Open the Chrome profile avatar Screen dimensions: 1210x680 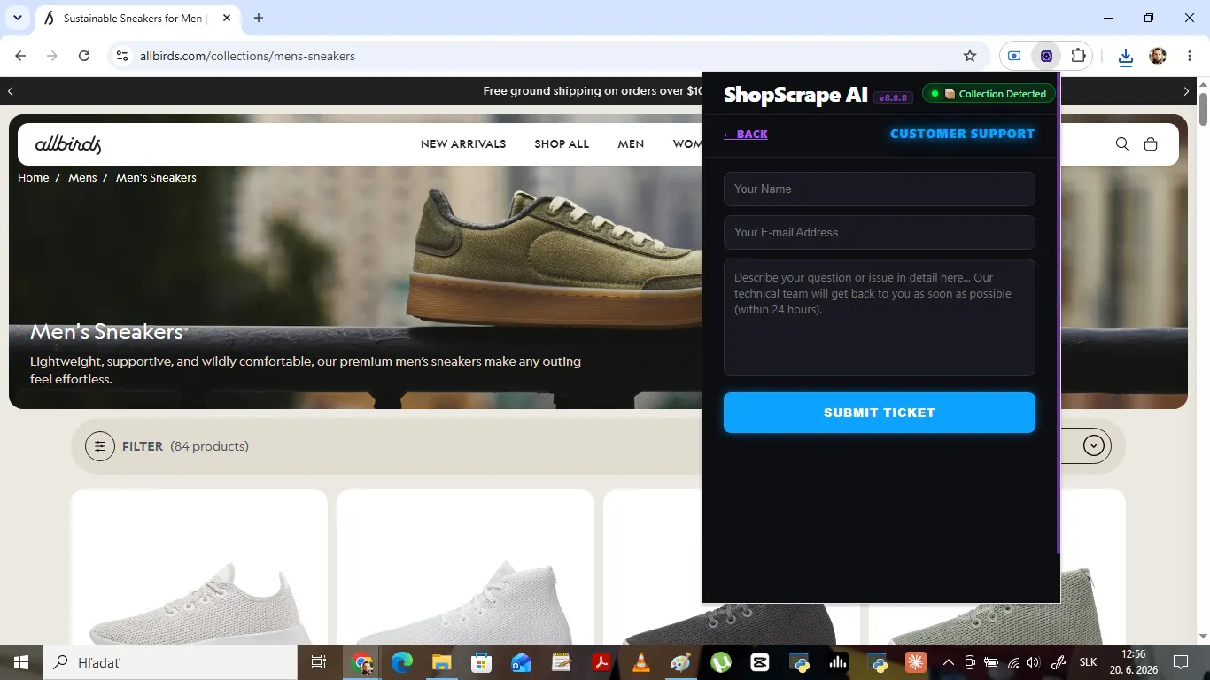point(1157,56)
